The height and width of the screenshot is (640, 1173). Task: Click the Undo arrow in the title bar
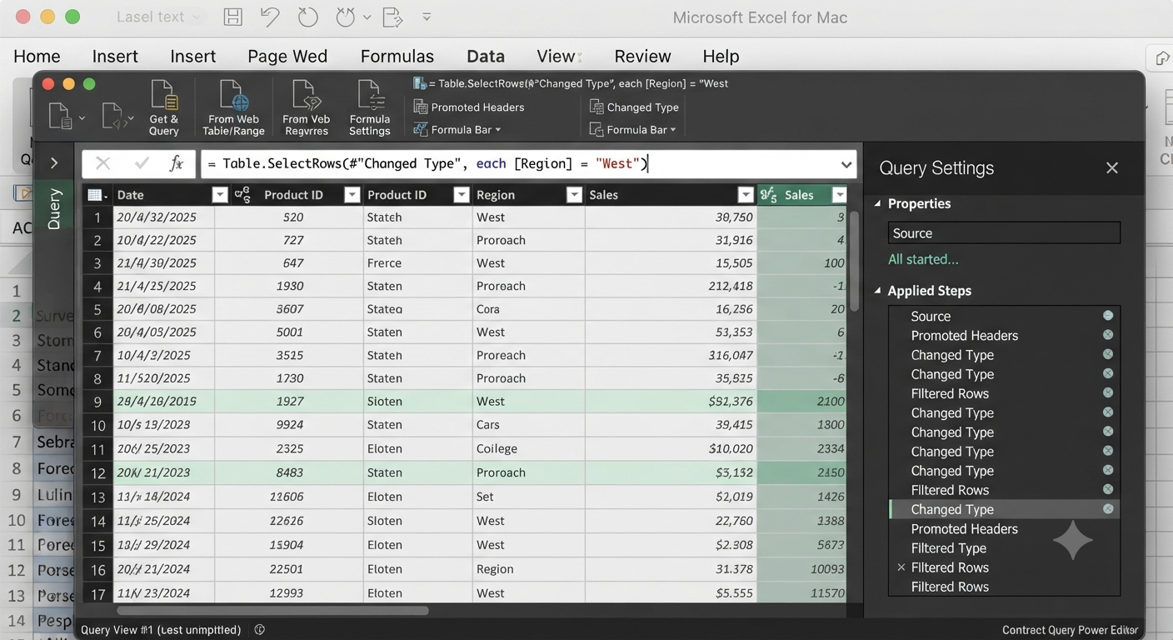[269, 17]
